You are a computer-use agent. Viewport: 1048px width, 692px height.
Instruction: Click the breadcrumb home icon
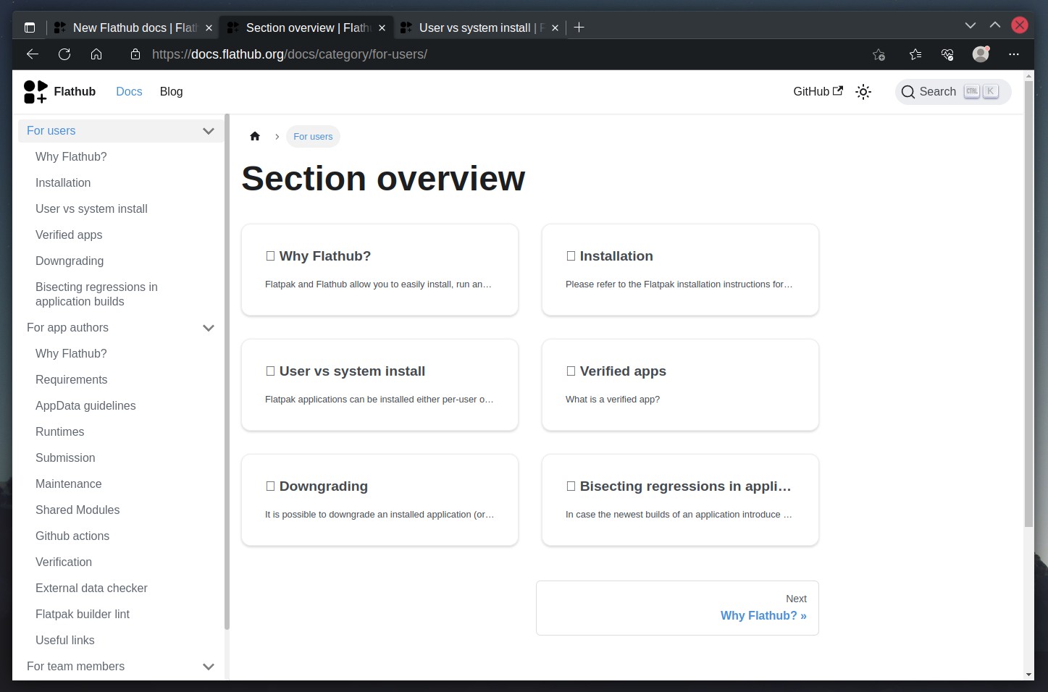click(x=255, y=136)
